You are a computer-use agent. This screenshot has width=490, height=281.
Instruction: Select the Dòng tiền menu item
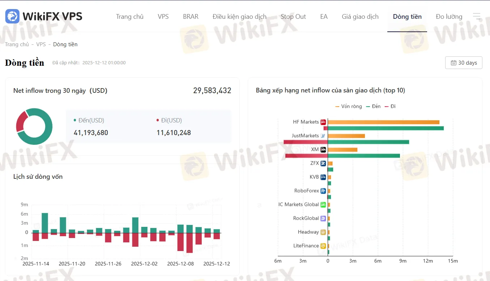pos(407,17)
